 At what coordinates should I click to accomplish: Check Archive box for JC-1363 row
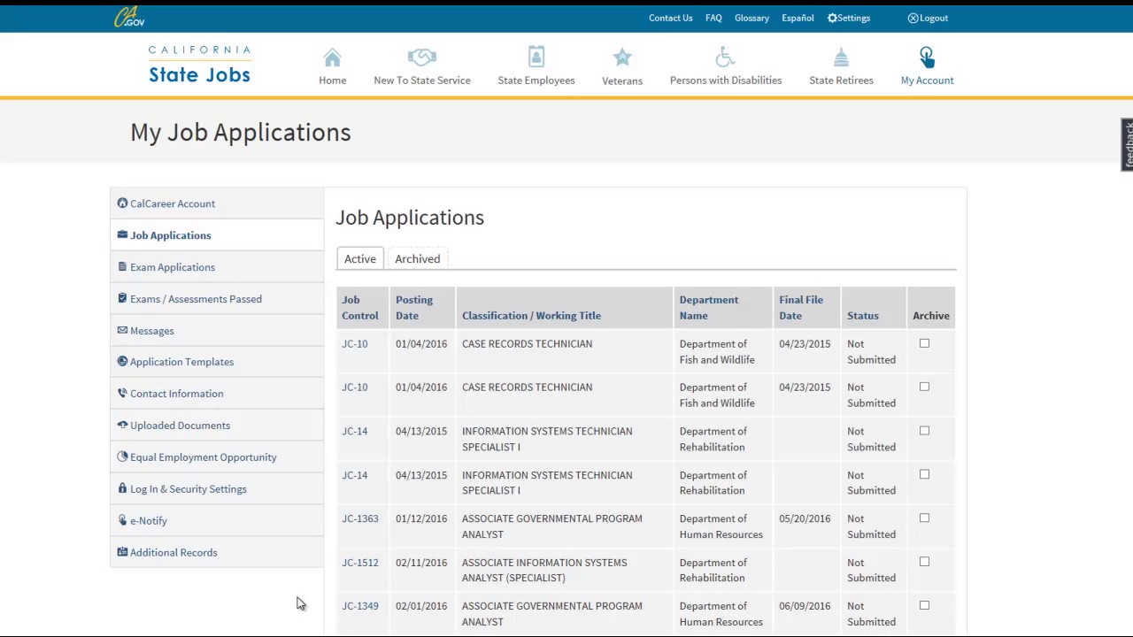[x=924, y=518]
